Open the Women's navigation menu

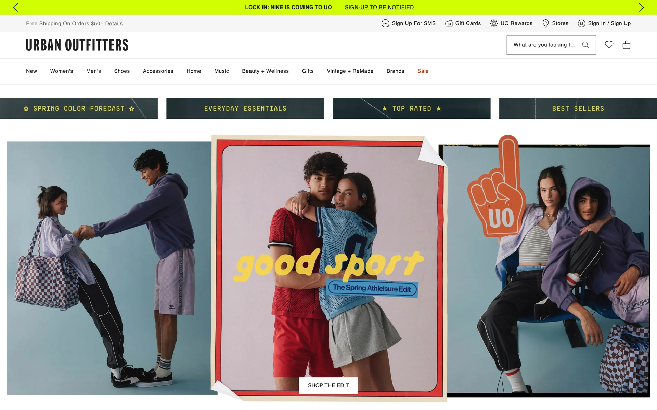tap(62, 71)
